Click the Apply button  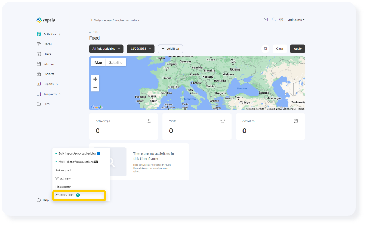(297, 48)
